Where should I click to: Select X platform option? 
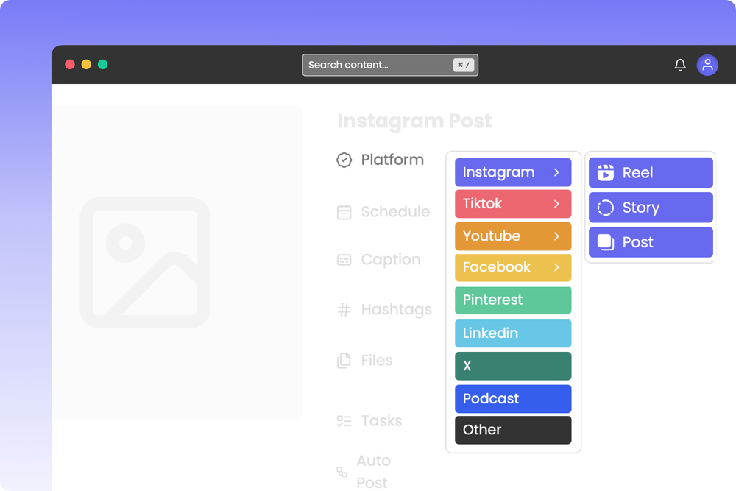pyautogui.click(x=513, y=366)
